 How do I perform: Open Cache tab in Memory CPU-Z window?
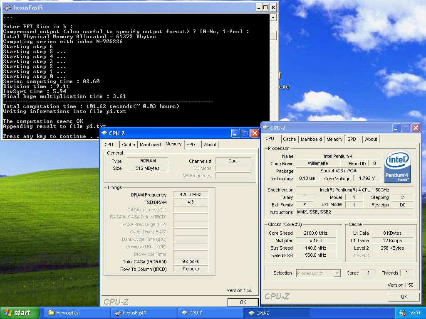[128, 145]
